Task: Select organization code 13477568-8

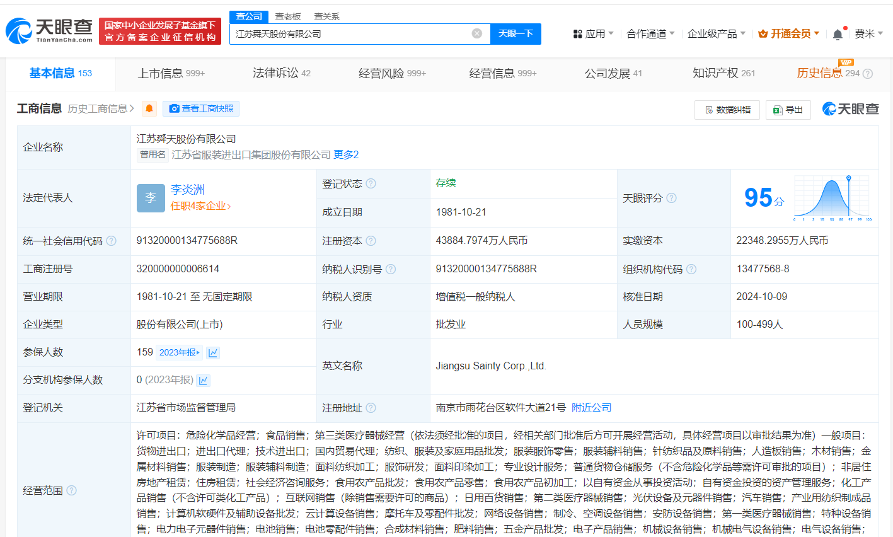Action: pos(763,269)
